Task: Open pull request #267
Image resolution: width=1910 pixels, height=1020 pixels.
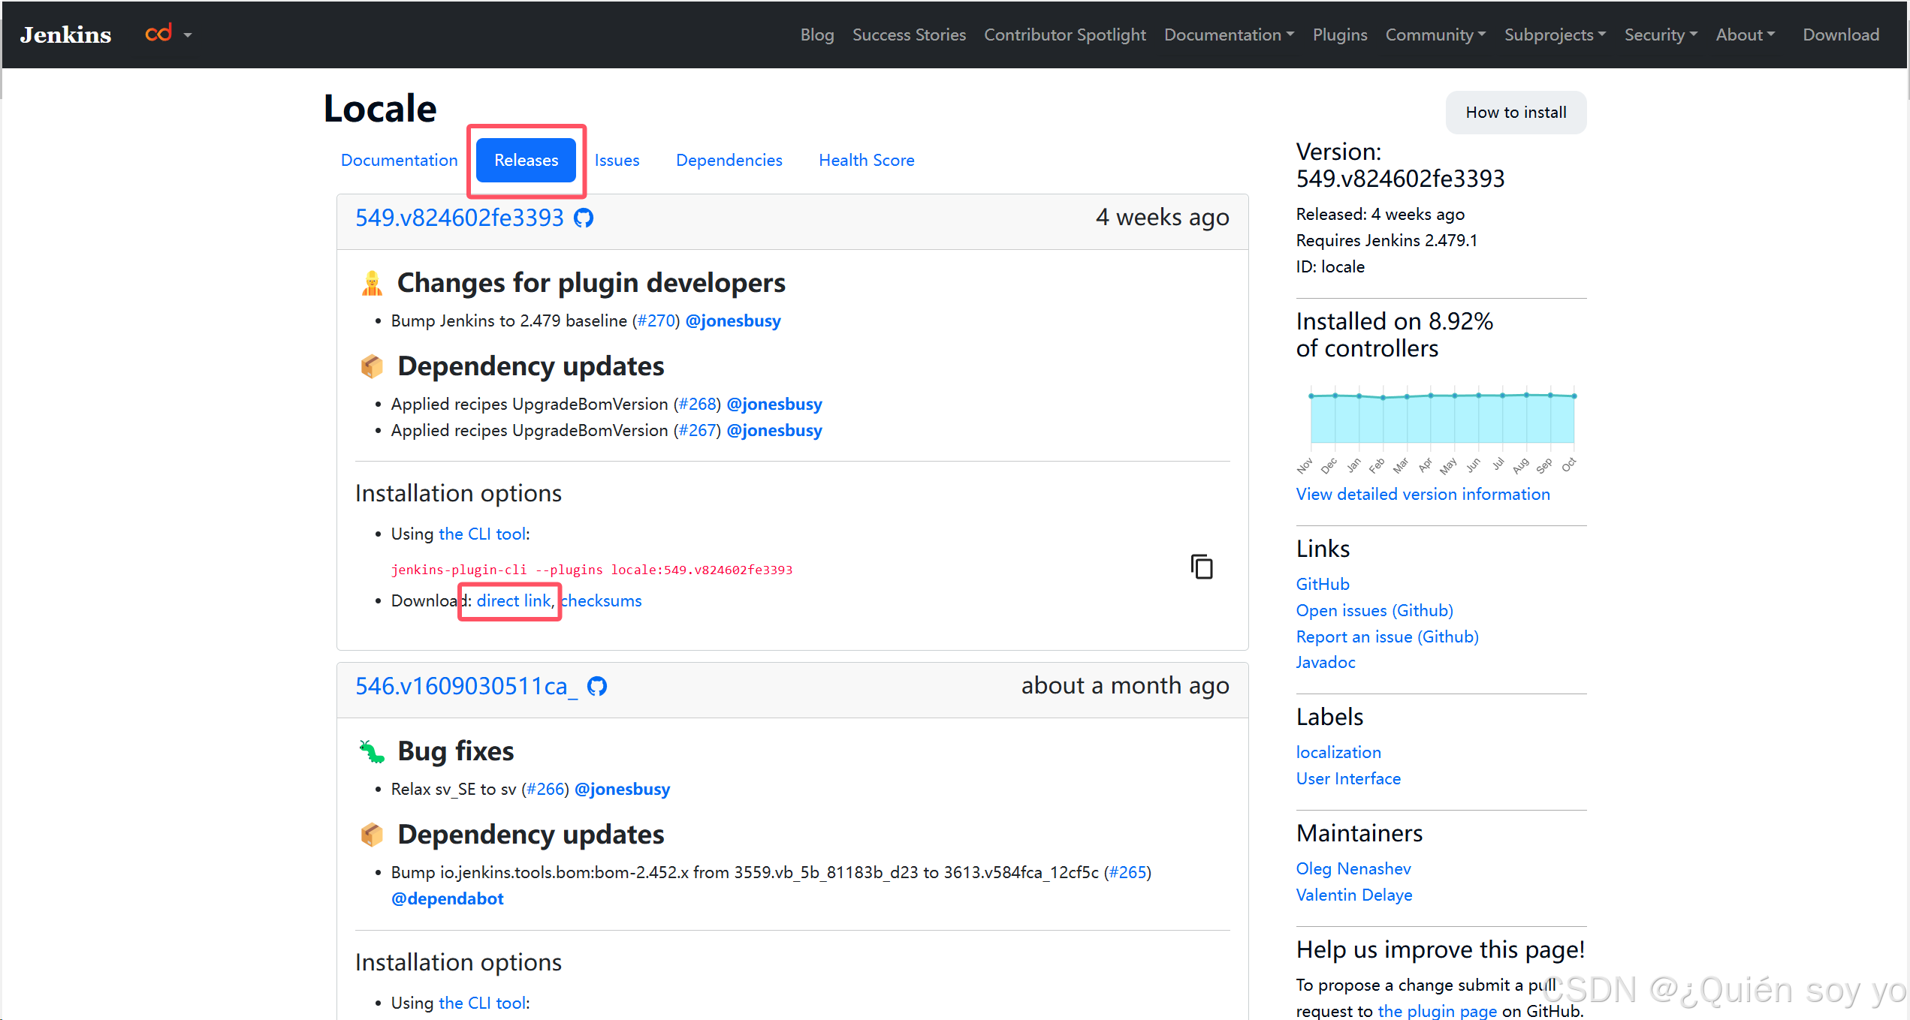Action: 698,430
